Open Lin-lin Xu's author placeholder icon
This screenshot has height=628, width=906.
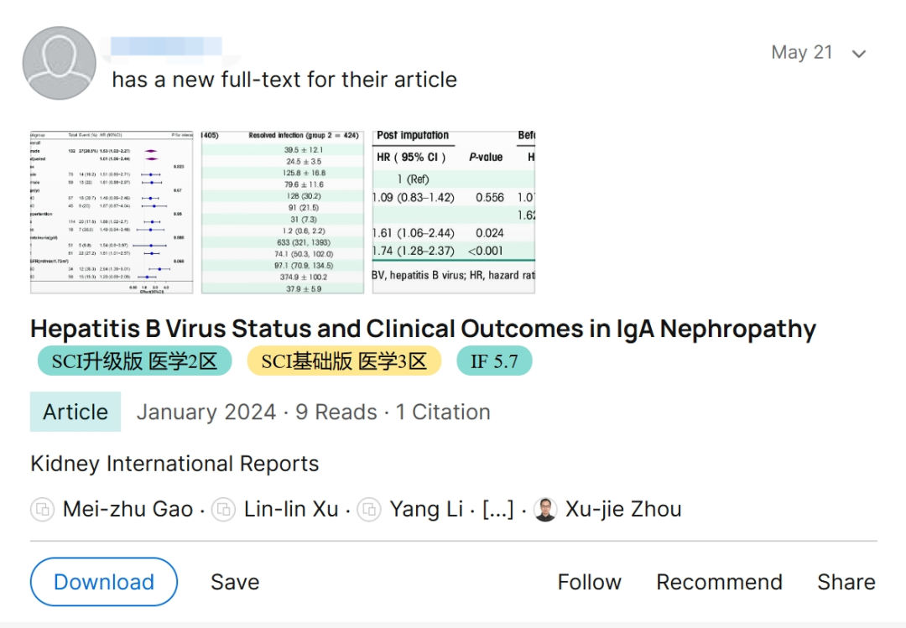[x=224, y=510]
